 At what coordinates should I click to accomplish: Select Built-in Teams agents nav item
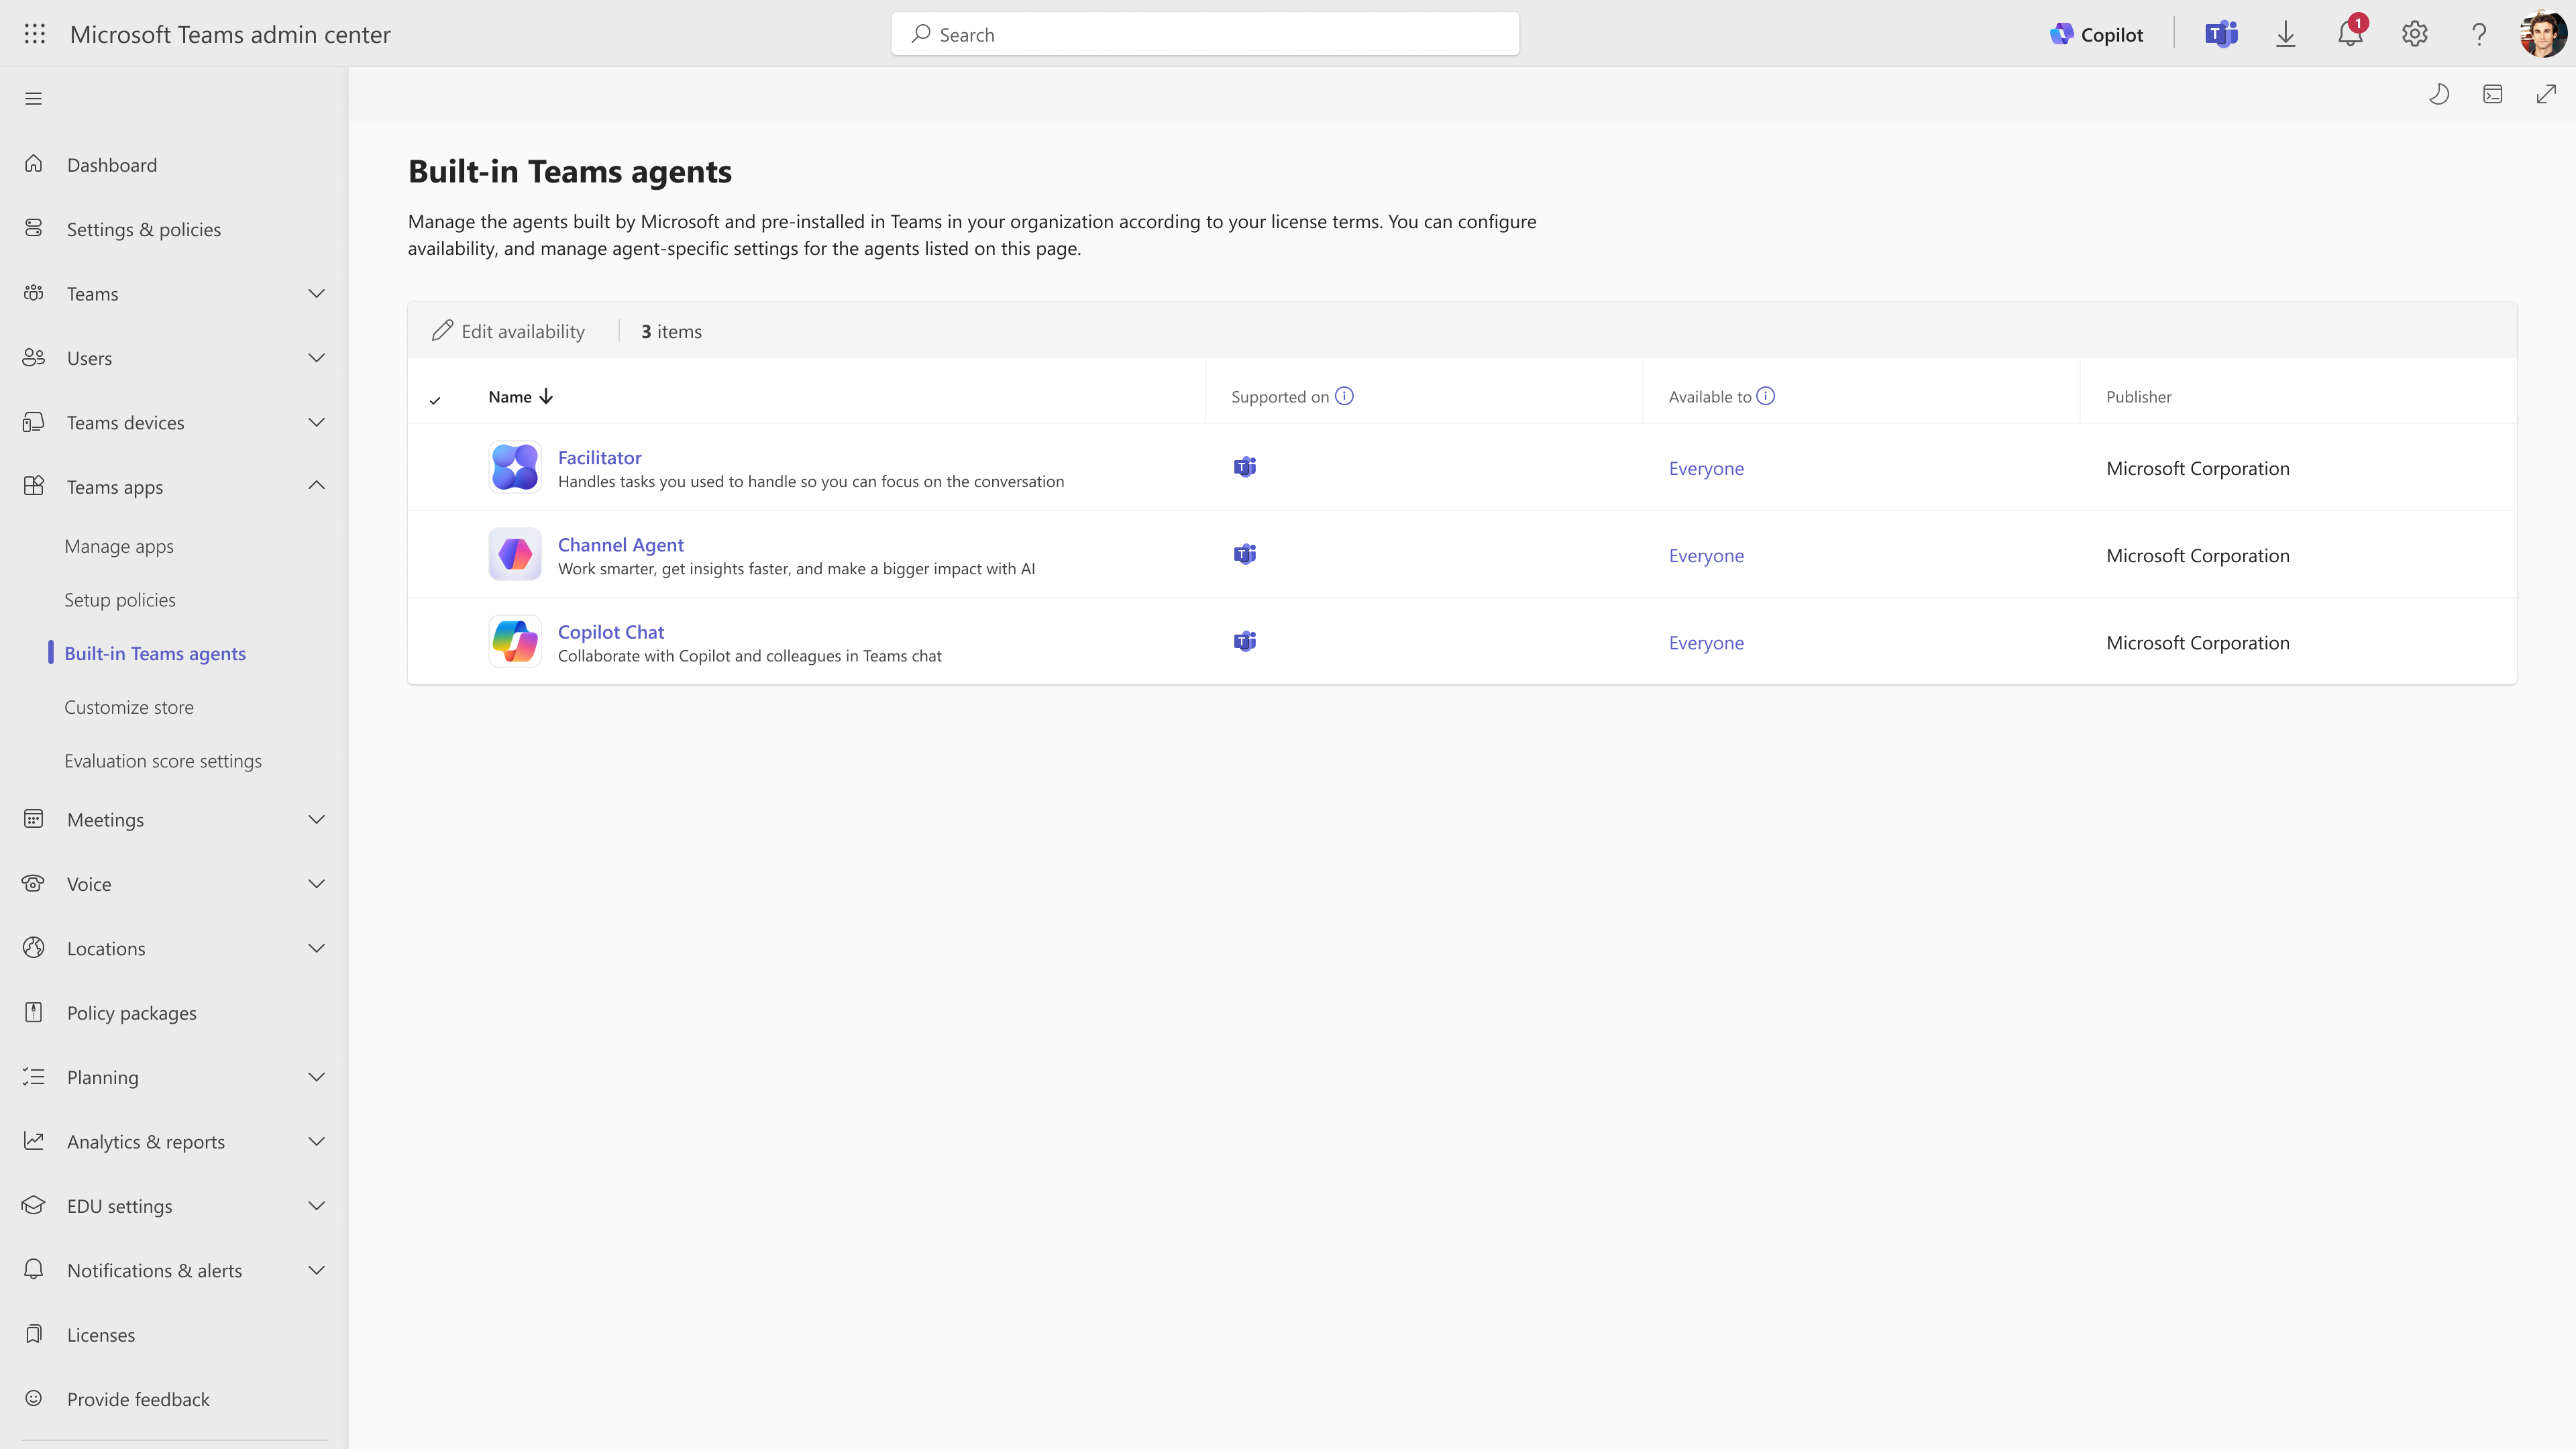click(x=155, y=653)
